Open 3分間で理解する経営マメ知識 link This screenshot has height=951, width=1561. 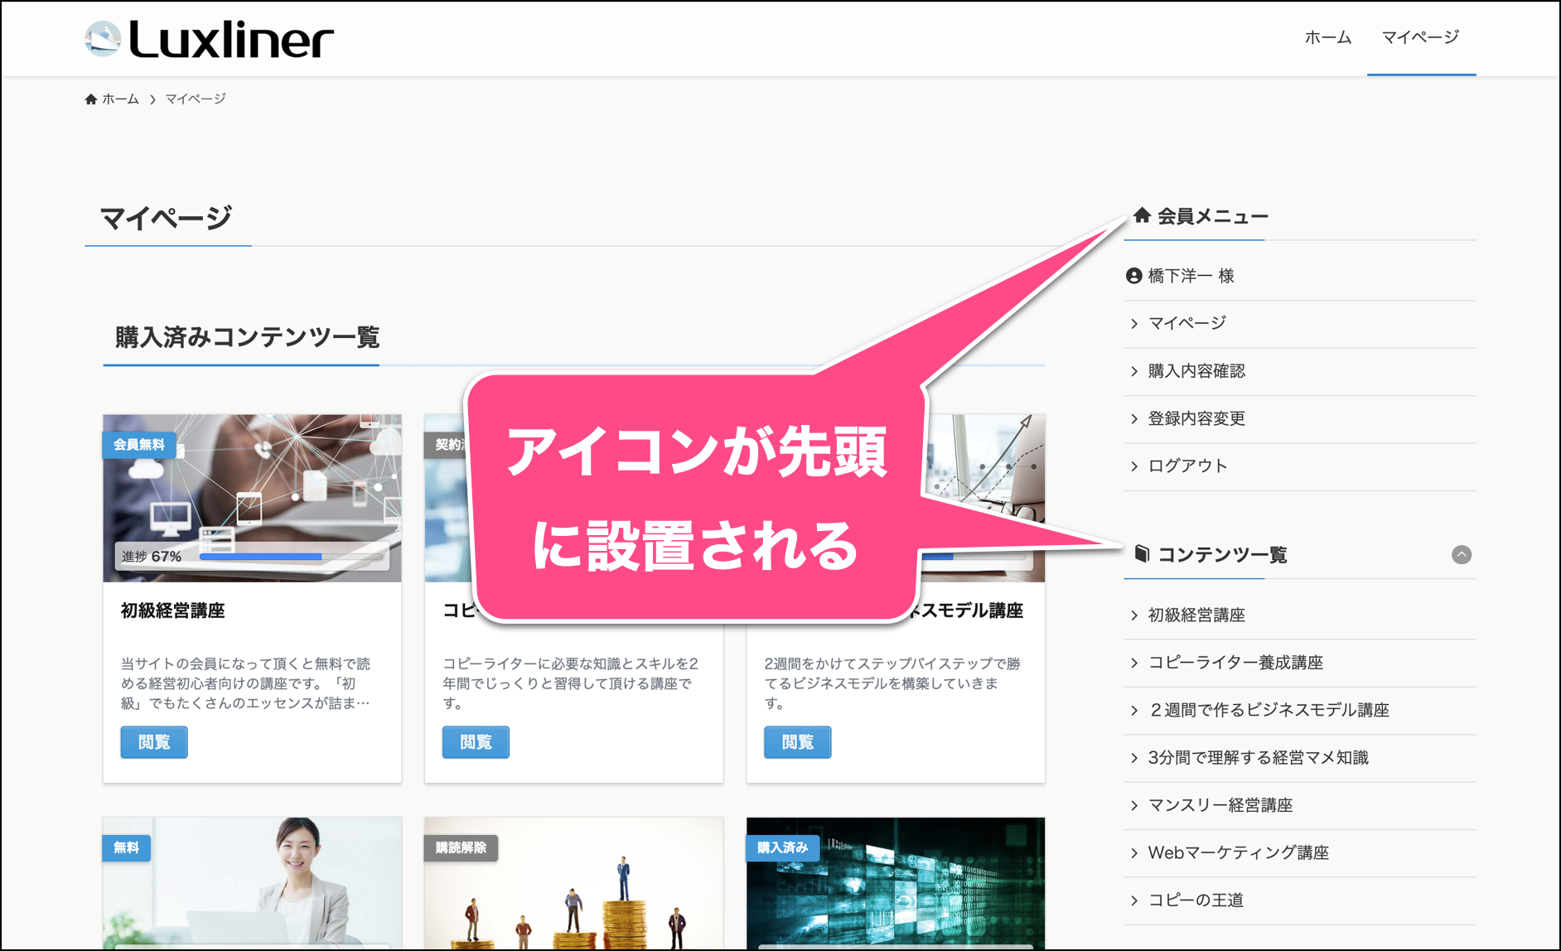(x=1258, y=757)
